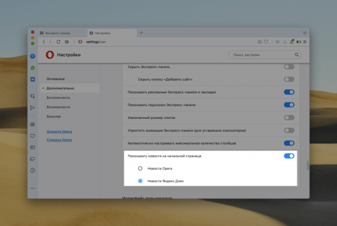Viewport: 337px width, 226px height.
Task: Open 'Основные' settings section
Action: click(x=56, y=79)
